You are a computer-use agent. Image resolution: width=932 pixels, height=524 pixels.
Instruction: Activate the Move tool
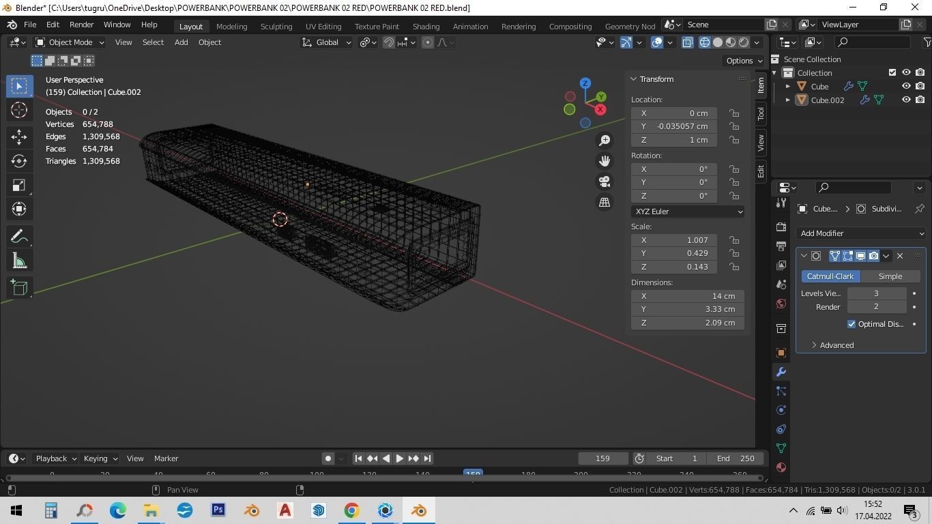pos(19,136)
